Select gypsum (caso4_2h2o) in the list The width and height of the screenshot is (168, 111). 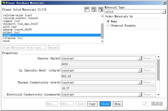click(x=52, y=29)
